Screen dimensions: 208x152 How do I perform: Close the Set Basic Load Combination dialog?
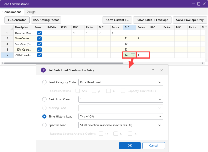(x=162, y=70)
